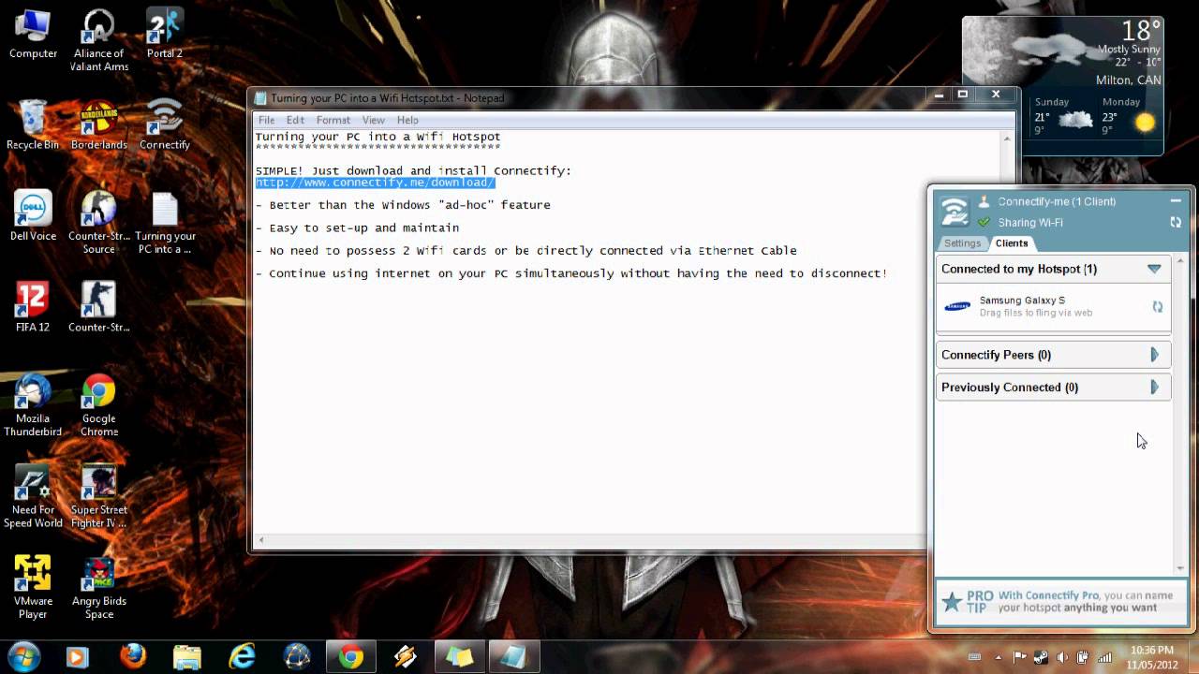The height and width of the screenshot is (674, 1199).
Task: Click the refresh icon next to Samsung Galaxy S
Action: pos(1158,306)
